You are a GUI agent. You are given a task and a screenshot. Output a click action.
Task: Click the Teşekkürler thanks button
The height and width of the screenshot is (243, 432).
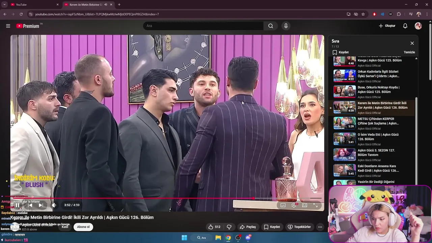[299, 227]
